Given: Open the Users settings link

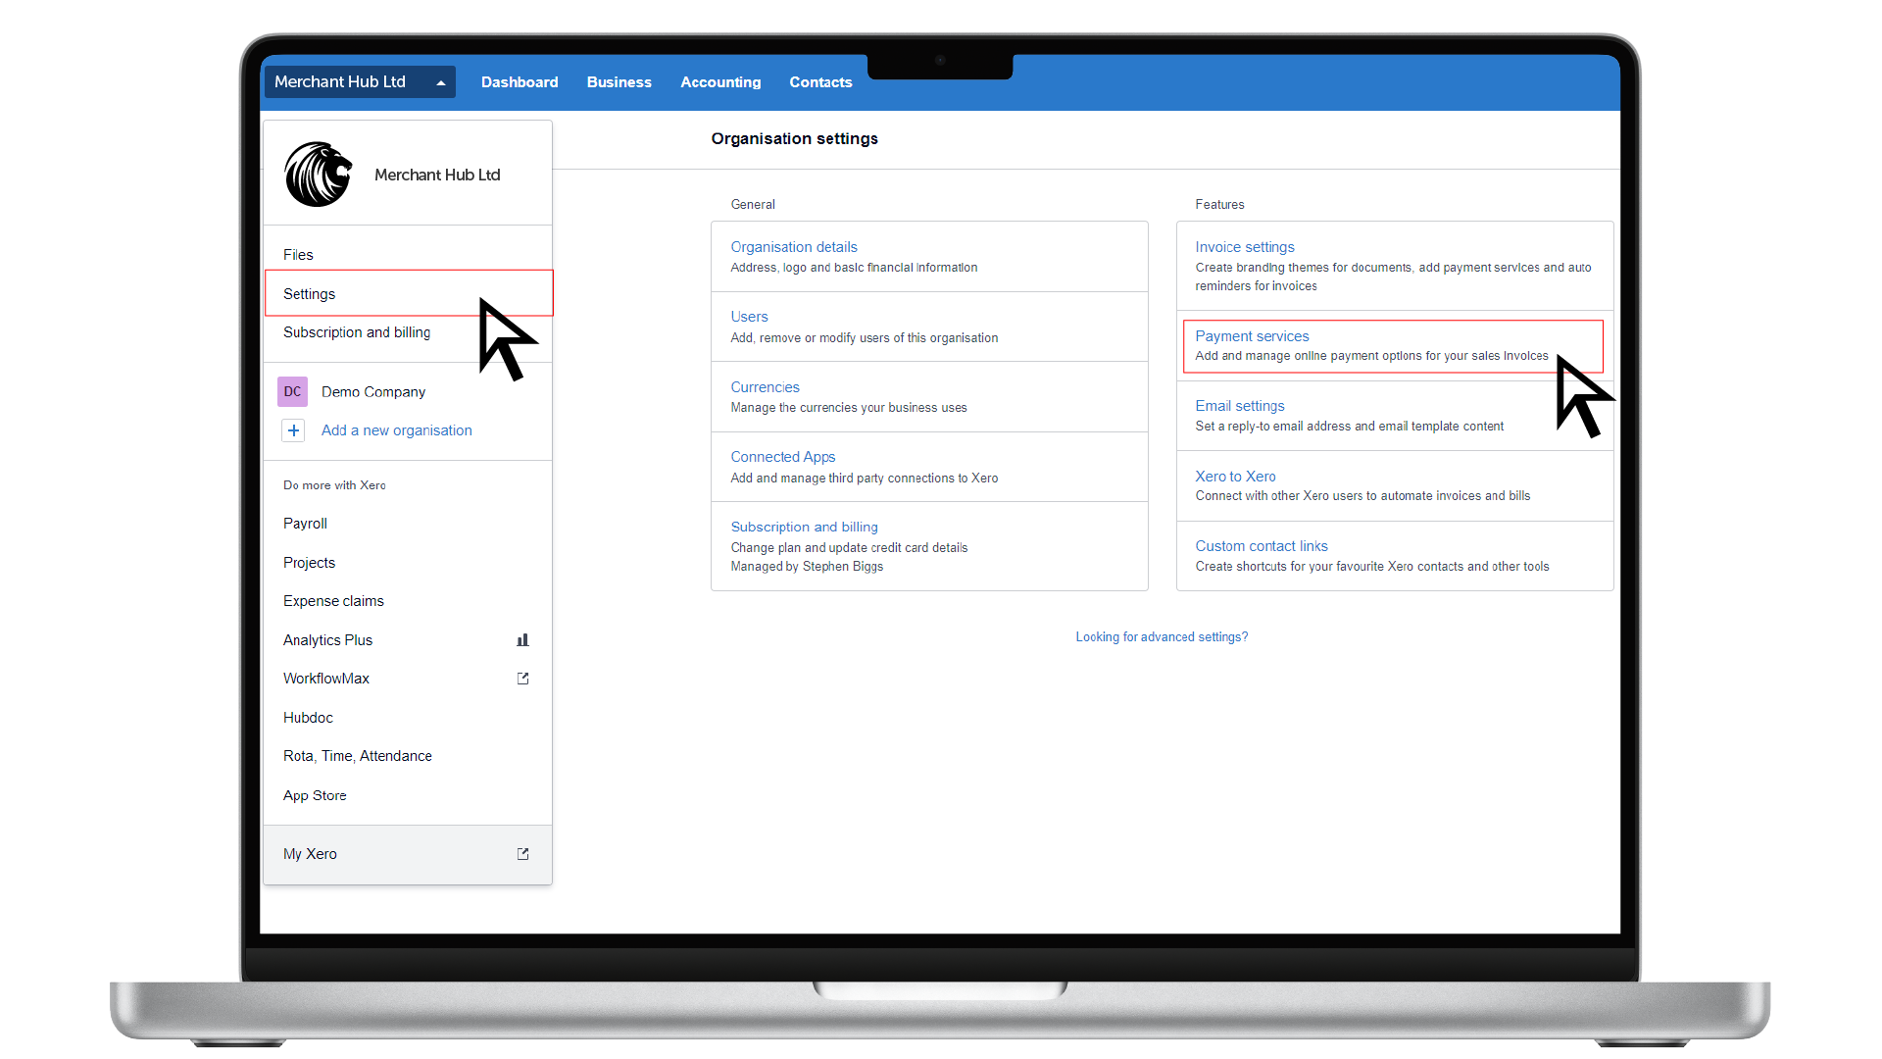Looking at the screenshot, I should (x=749, y=317).
